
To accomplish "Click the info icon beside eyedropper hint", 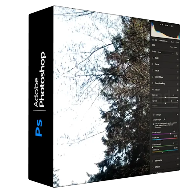I will point(153,124).
